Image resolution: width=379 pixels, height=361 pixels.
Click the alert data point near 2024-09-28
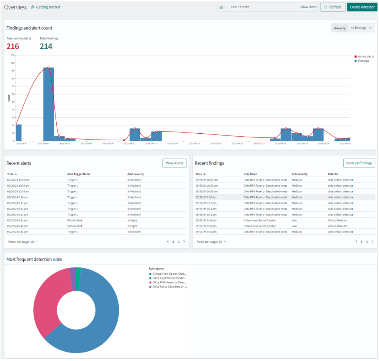point(318,128)
